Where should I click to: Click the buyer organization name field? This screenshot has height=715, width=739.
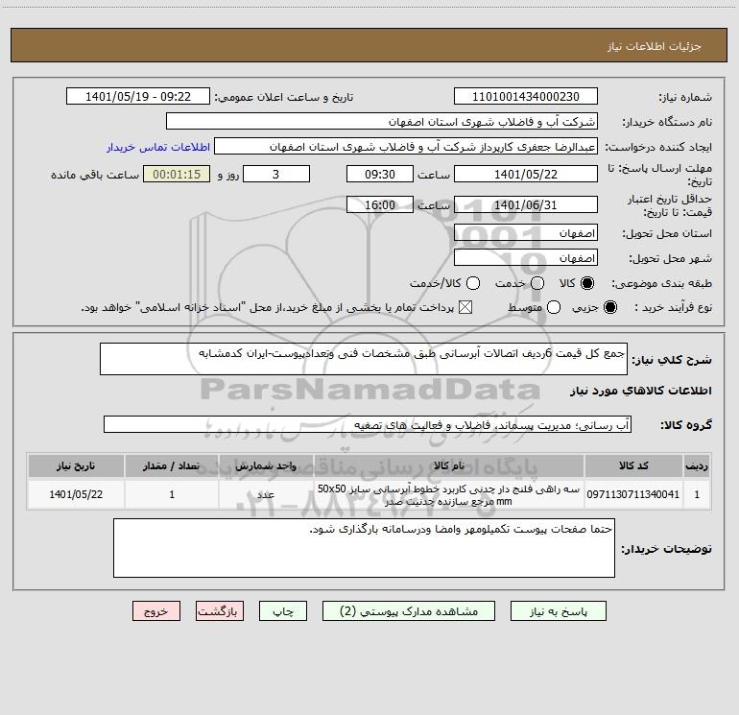(382, 122)
